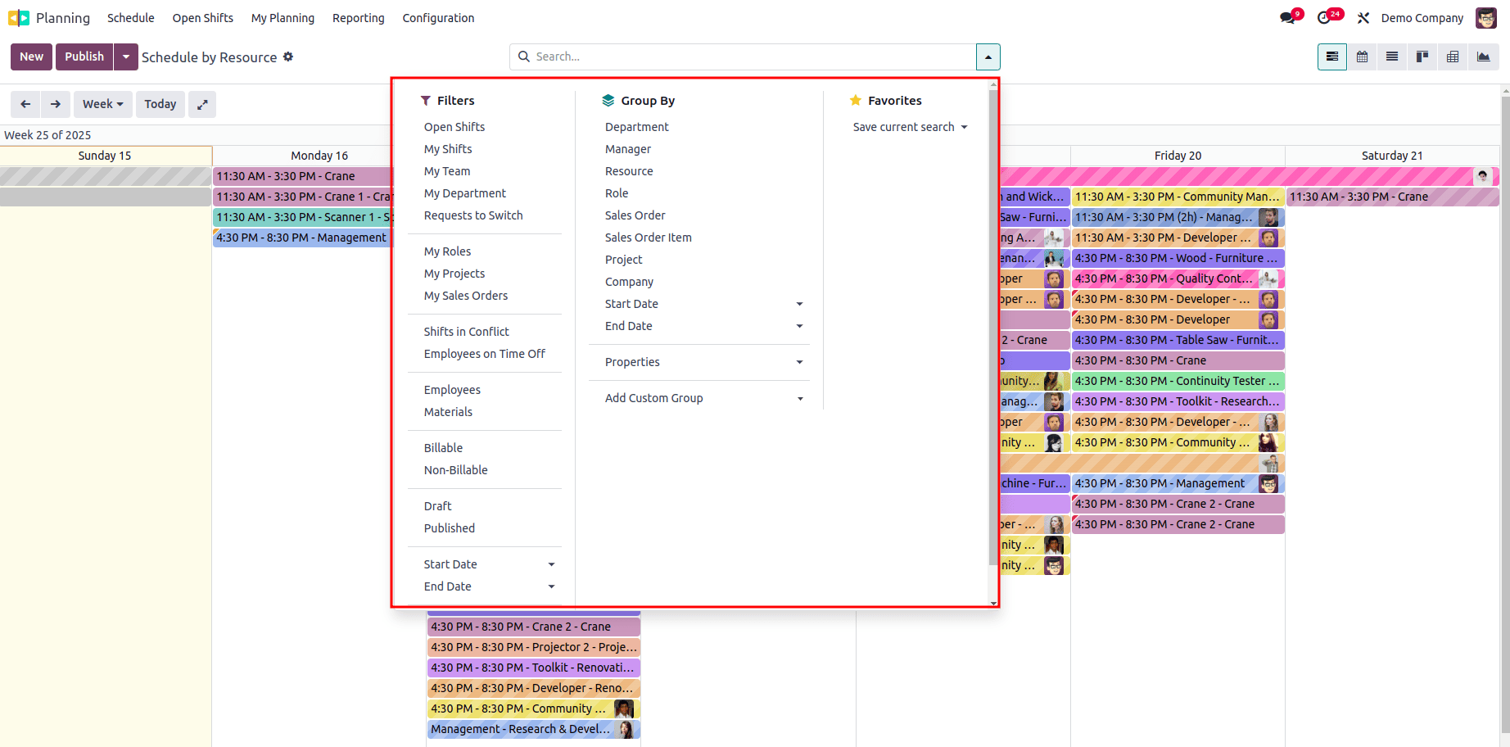The width and height of the screenshot is (1510, 747).
Task: Toggle Employees on Time Off filter
Action: [x=485, y=354]
